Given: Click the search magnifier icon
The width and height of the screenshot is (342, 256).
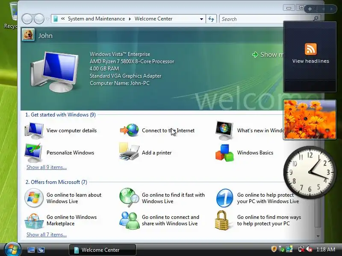Looking at the screenshot, I should tap(315, 19).
